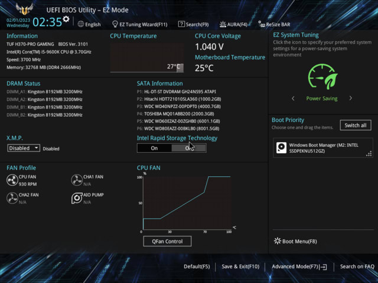The width and height of the screenshot is (378, 283).
Task: Open AURA(F4) lighting menu
Action: click(233, 24)
